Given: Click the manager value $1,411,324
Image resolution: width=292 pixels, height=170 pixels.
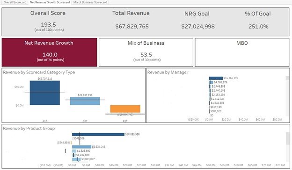Looking at the screenshot, I should [218, 99].
